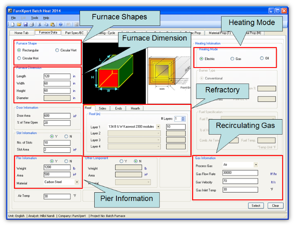
Task: Open the File menu
Action: [x=14, y=18]
